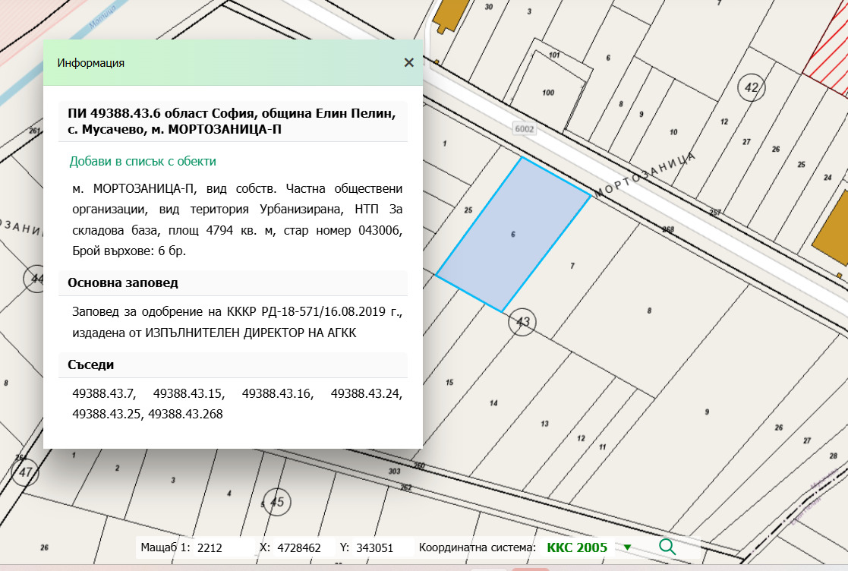Select the highlighted blue parcel 6
848x571 pixels.
(513, 234)
